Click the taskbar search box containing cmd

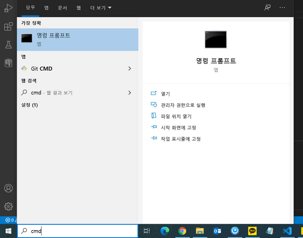78,231
